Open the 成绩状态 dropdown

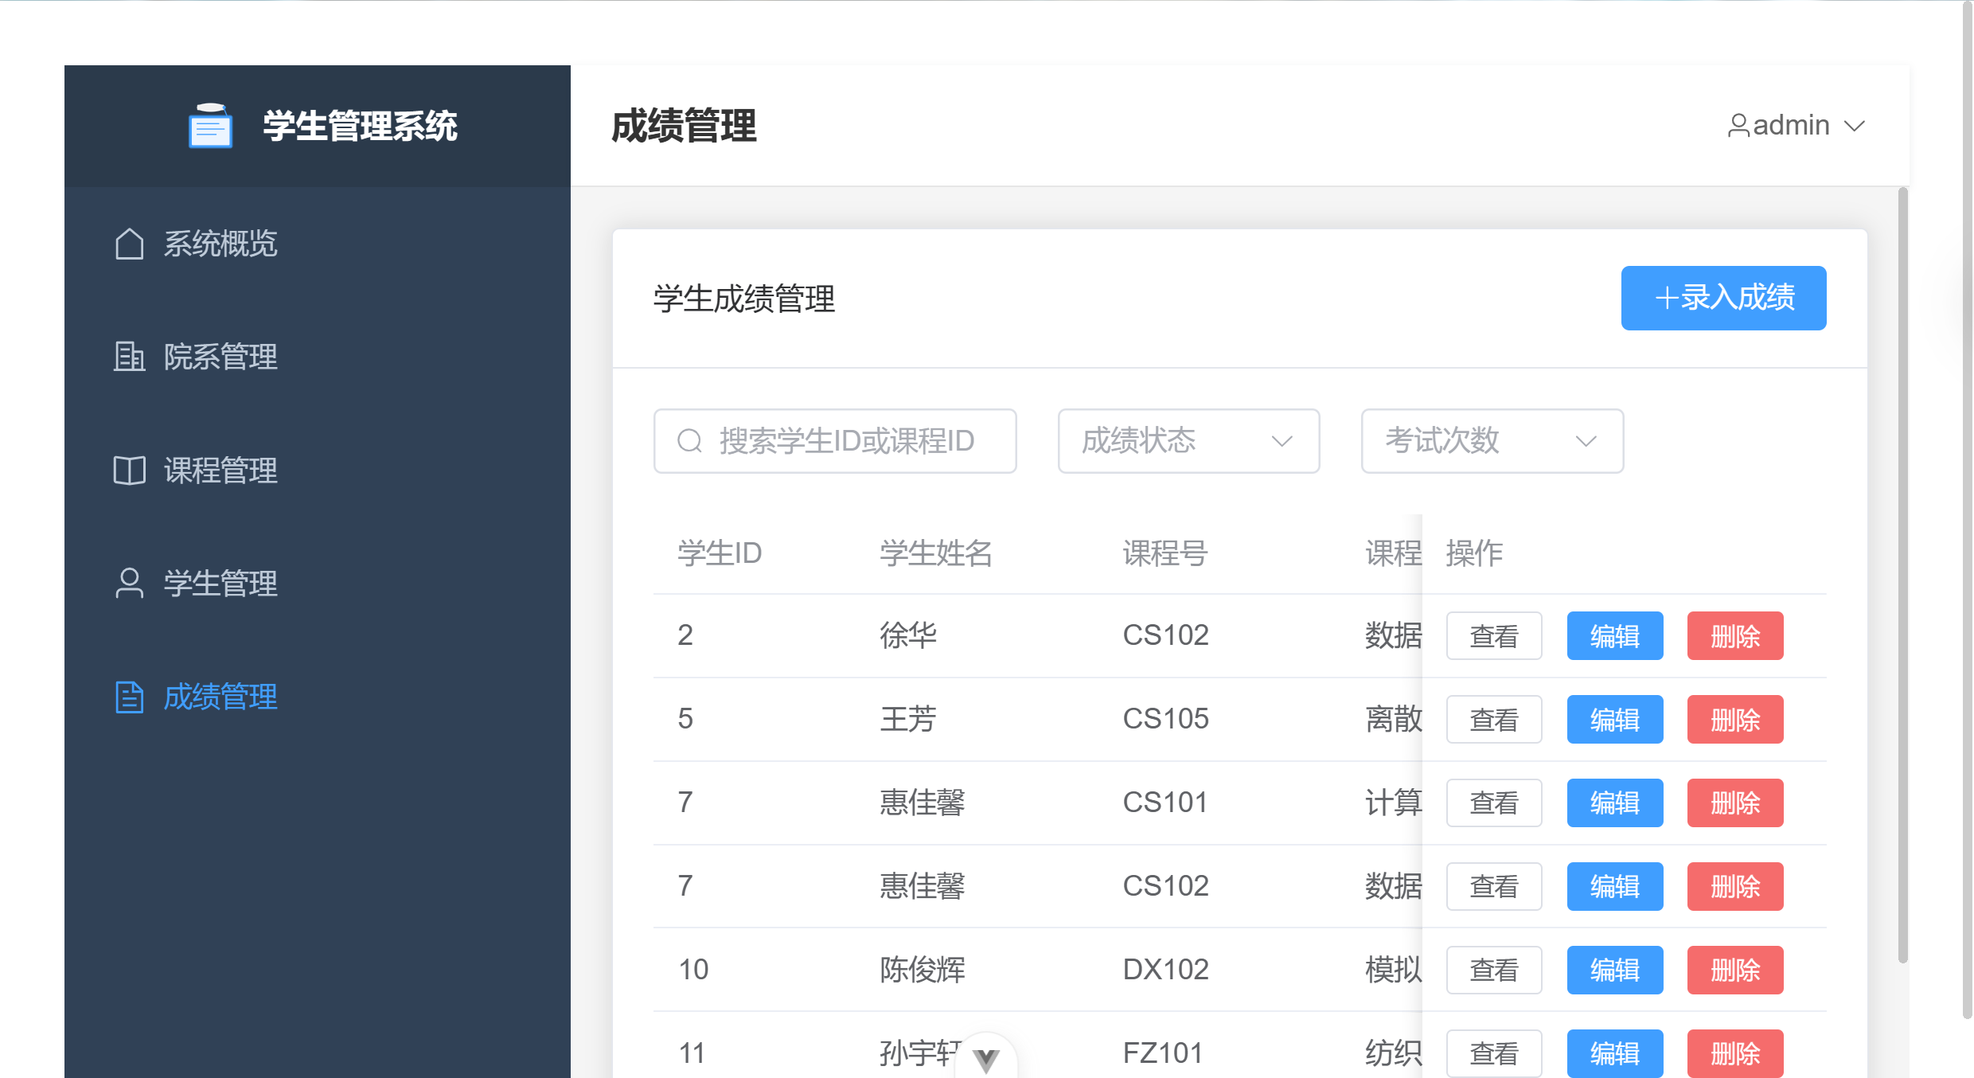tap(1188, 440)
